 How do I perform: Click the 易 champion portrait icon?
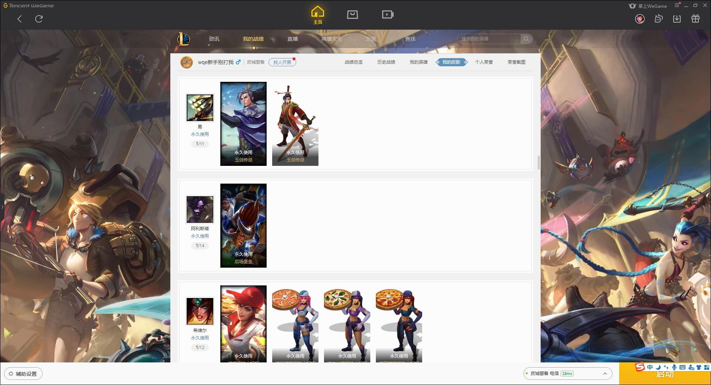pyautogui.click(x=200, y=108)
